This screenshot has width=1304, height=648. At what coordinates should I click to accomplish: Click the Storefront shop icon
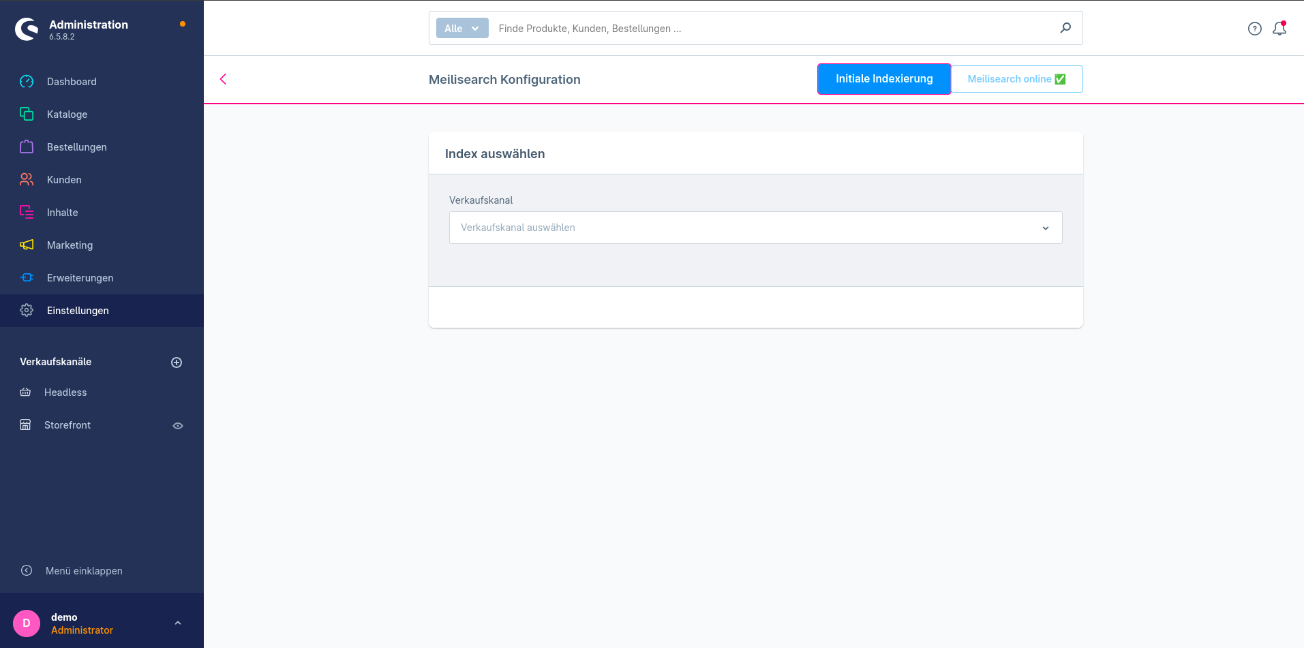[25, 425]
